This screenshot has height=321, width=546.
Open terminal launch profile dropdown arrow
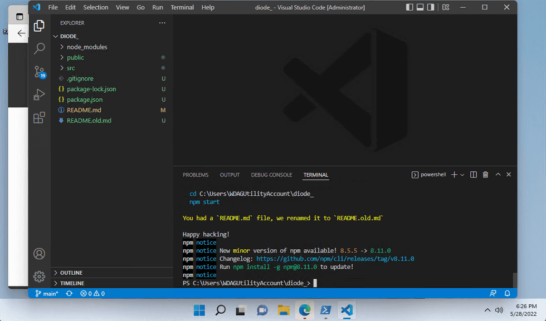(x=462, y=175)
